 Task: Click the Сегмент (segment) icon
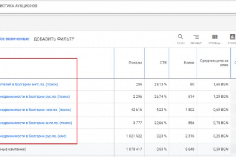(x=196, y=37)
